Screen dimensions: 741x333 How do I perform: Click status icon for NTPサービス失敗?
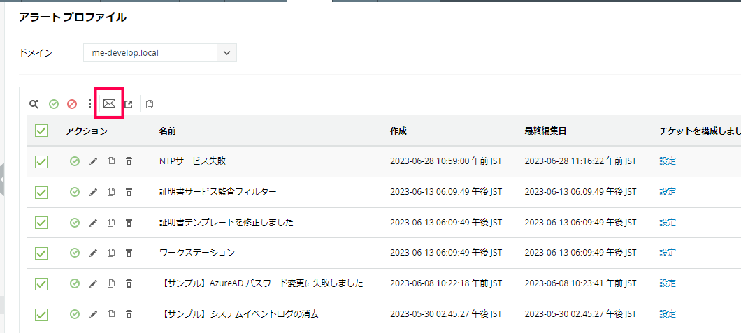click(x=75, y=161)
